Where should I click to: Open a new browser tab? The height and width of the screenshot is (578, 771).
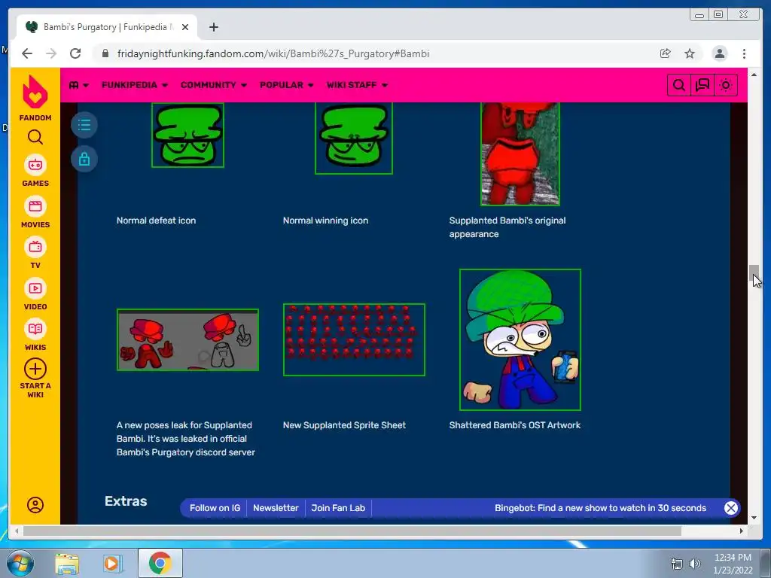coord(213,27)
